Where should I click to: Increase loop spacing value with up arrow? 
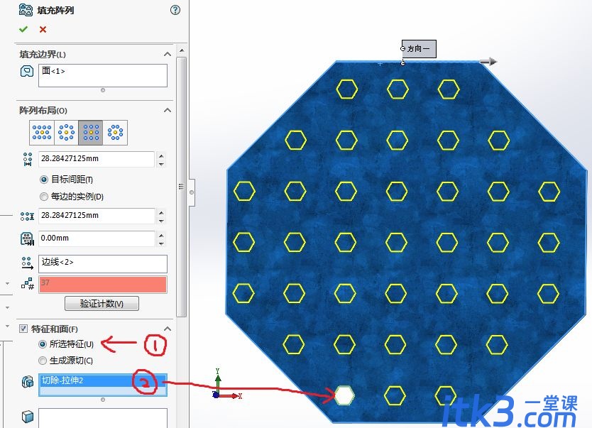(161, 155)
